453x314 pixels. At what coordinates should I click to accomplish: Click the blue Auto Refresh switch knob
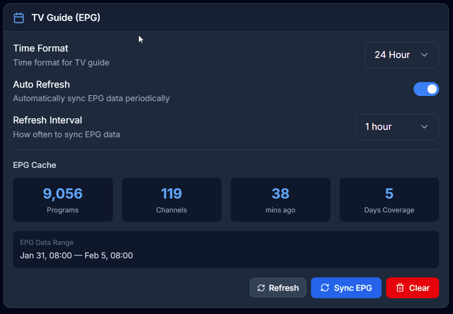tap(431, 89)
